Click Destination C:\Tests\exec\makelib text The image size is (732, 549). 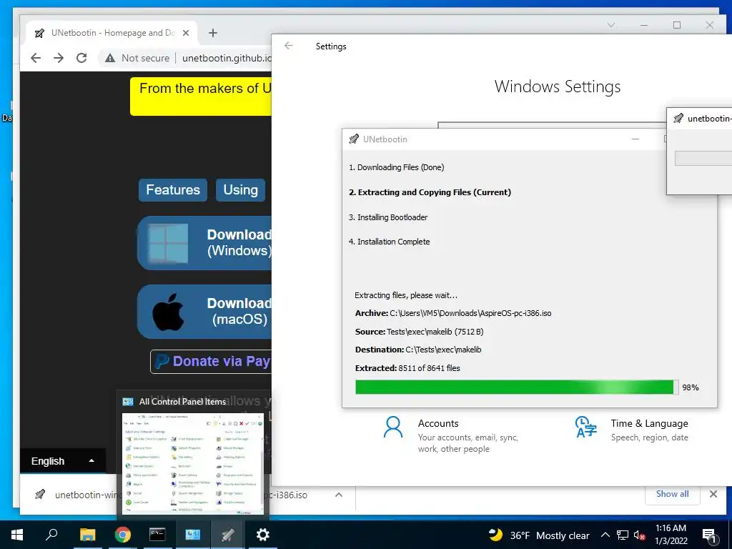coord(417,350)
